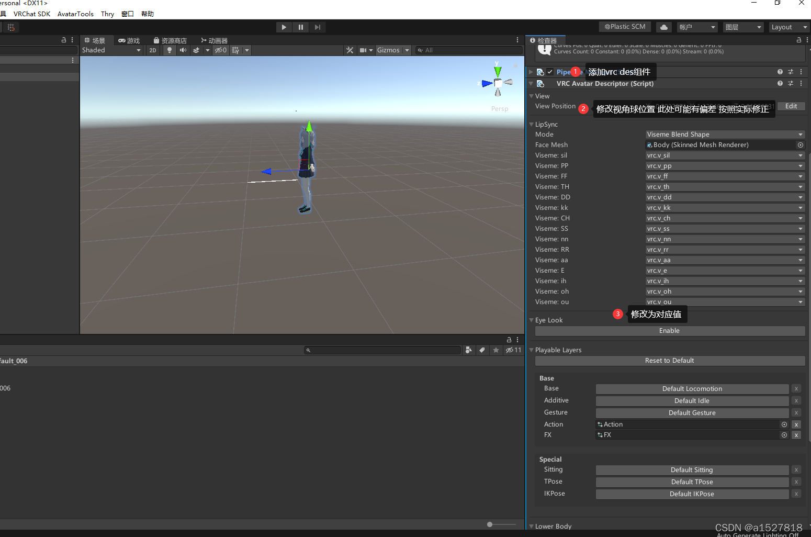Uncheck the Pipeline component checkbox
811x537 pixels.
[x=550, y=72]
